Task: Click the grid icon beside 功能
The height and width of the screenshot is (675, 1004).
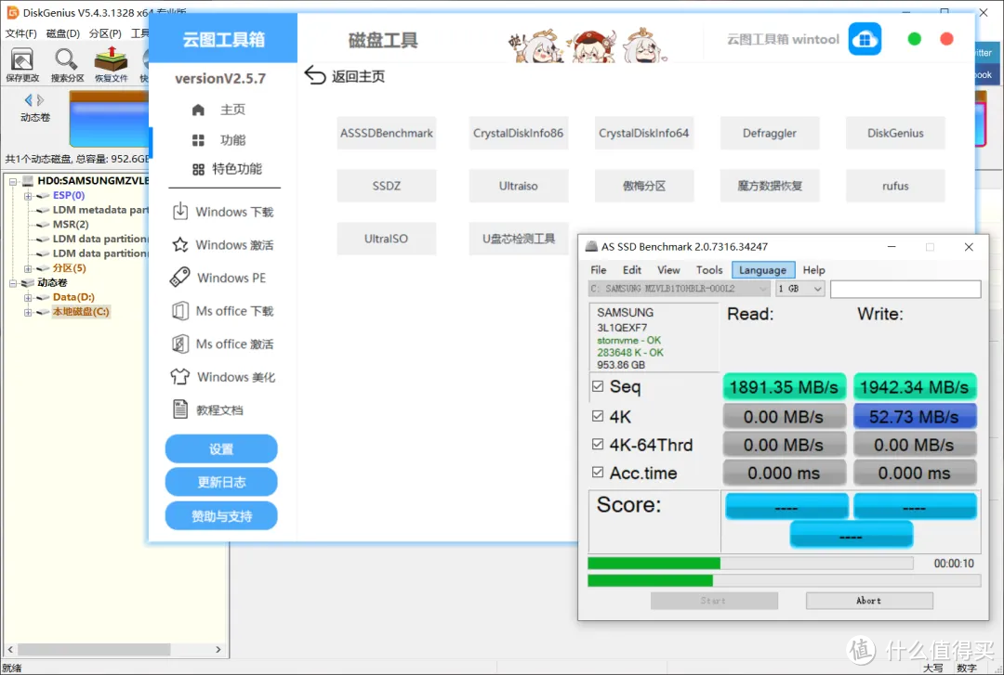Action: [x=198, y=140]
